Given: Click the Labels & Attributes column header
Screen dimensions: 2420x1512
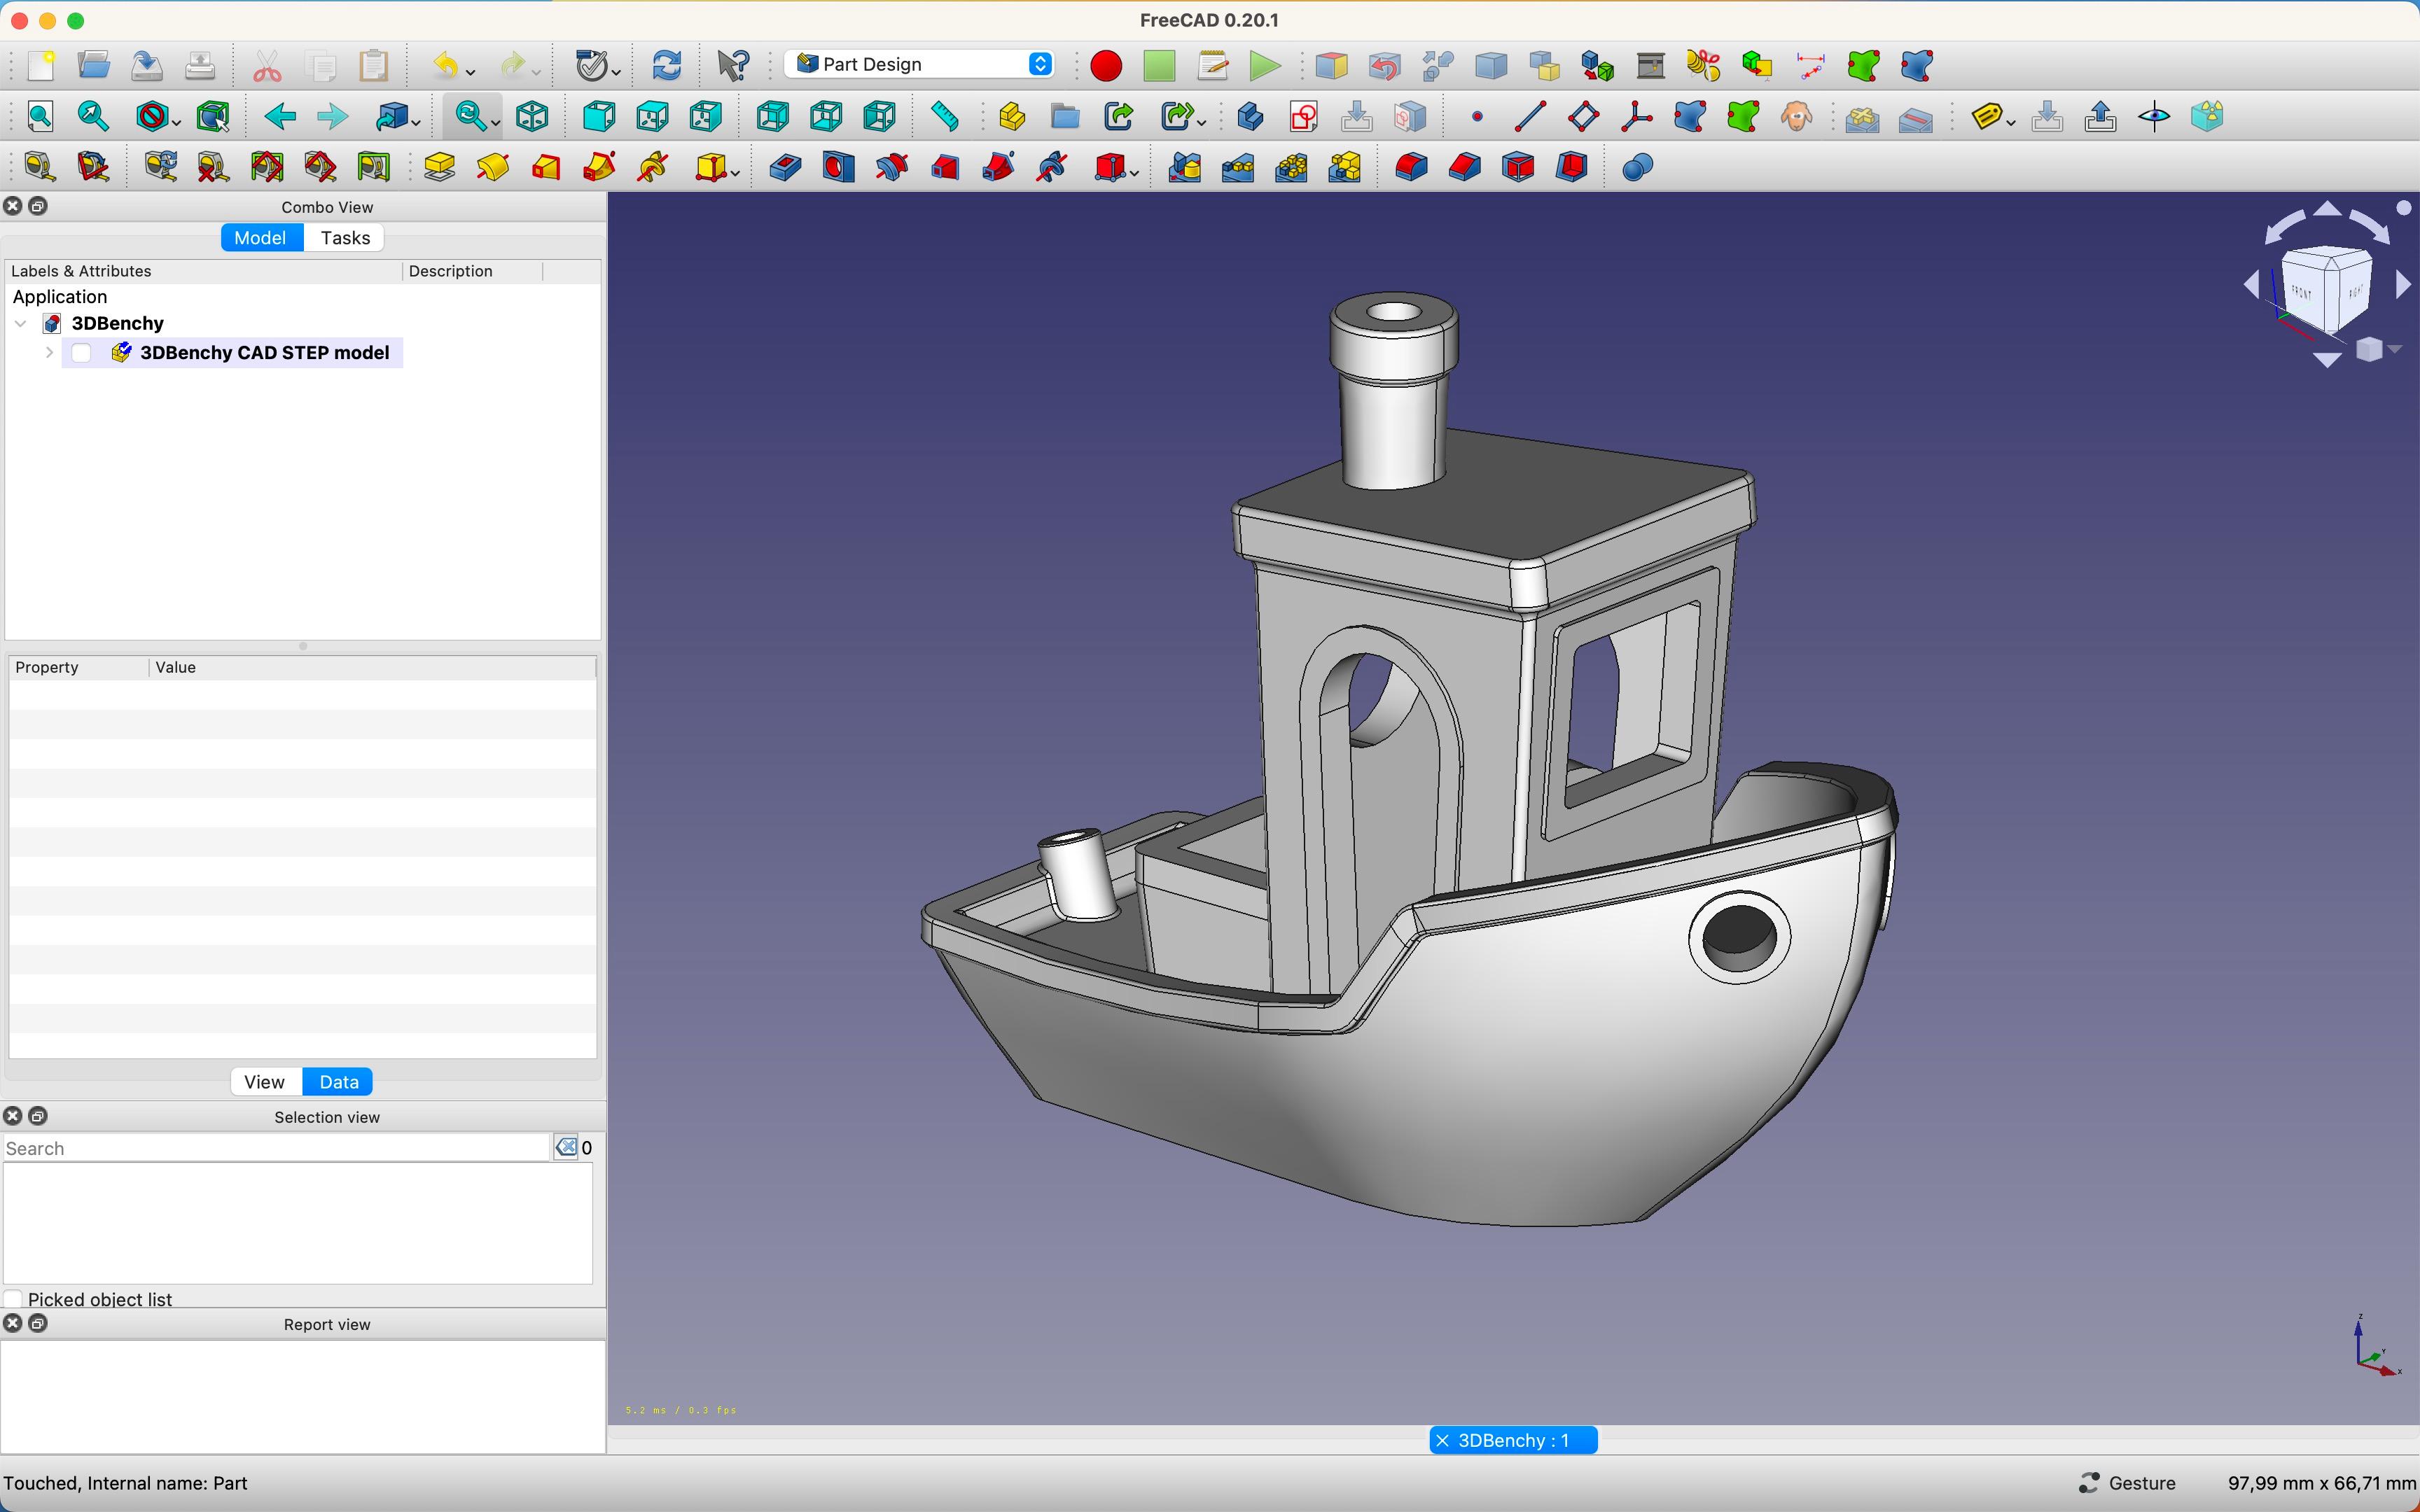Looking at the screenshot, I should tap(203, 271).
